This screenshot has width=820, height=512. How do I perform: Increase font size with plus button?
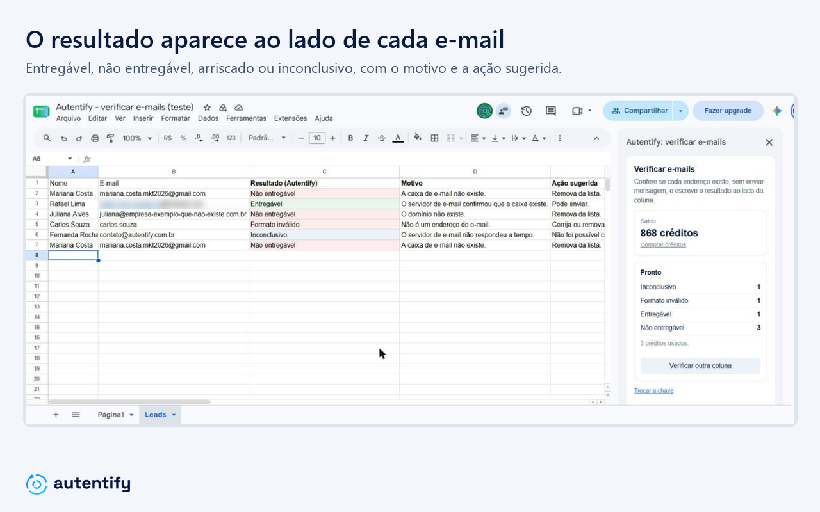coord(332,138)
